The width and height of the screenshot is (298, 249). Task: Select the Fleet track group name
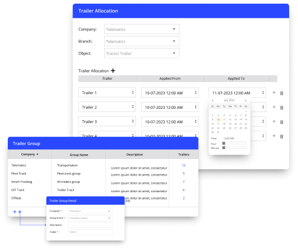pos(69,173)
